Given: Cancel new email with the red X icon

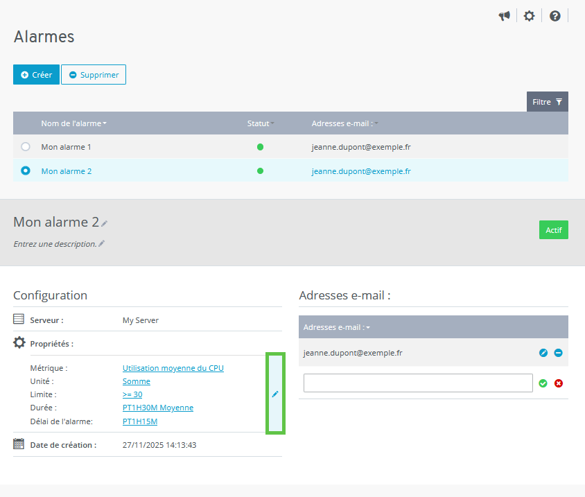Looking at the screenshot, I should point(559,383).
